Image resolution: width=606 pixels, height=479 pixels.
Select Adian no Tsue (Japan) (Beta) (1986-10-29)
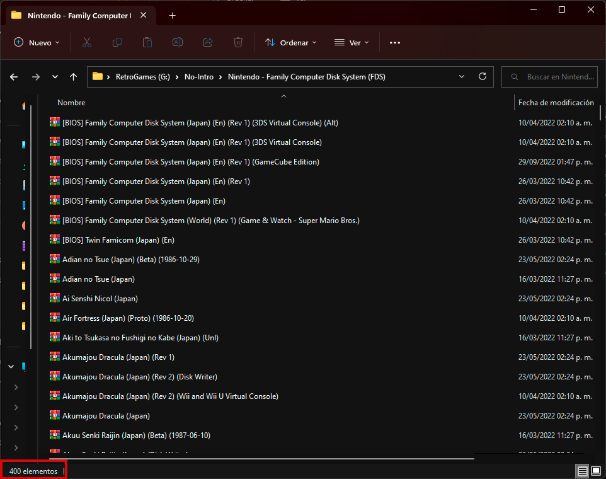[x=131, y=260]
